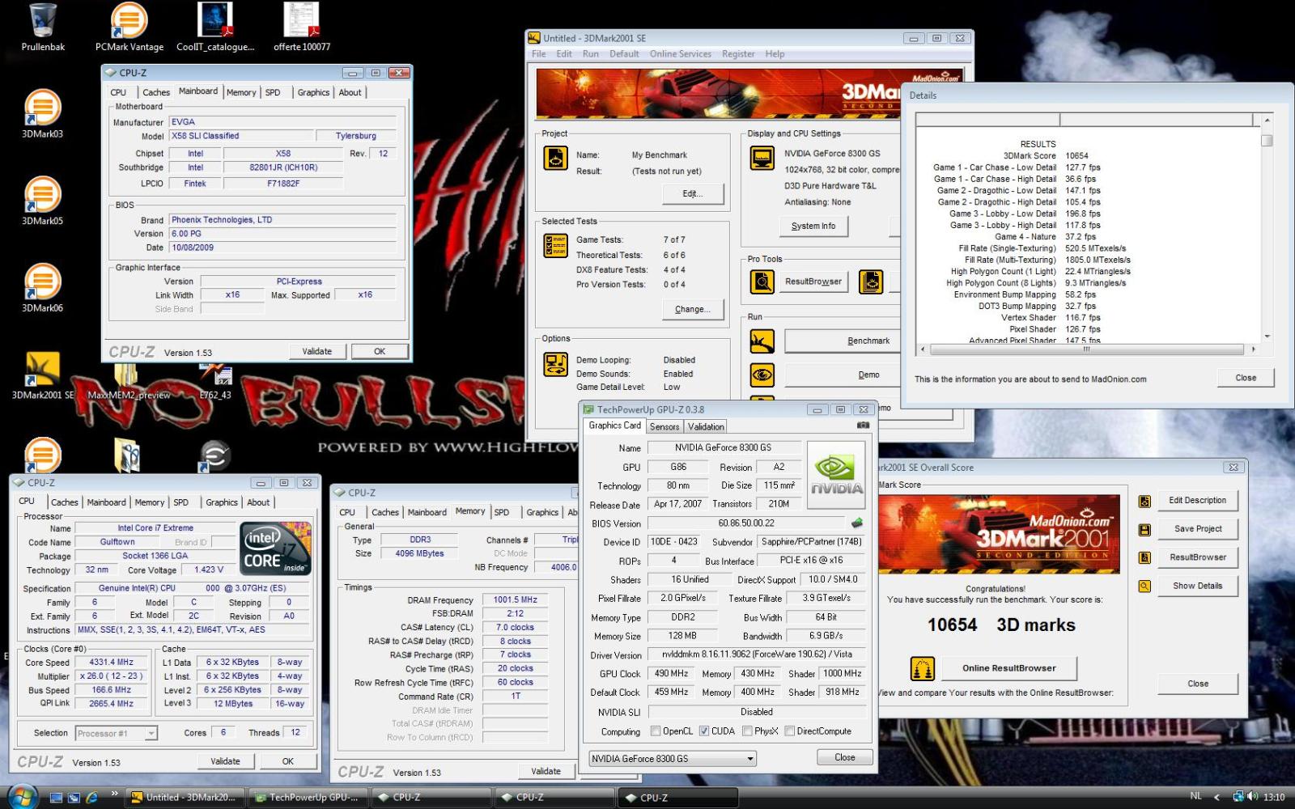Viewport: 1295px width, 809px height.
Task: Click Internet Explorer quick launch icon
Action: [91, 797]
